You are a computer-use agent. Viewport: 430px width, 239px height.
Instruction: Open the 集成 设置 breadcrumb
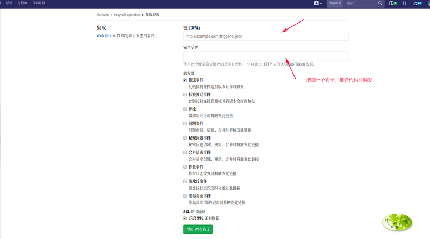[x=153, y=15]
